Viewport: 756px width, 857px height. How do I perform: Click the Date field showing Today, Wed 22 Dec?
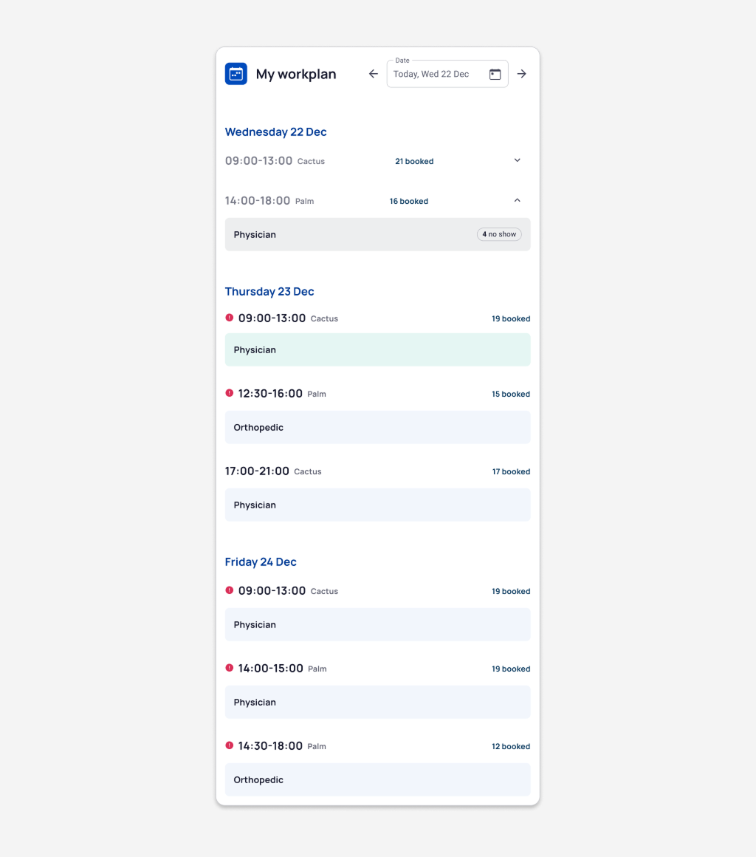pos(436,74)
